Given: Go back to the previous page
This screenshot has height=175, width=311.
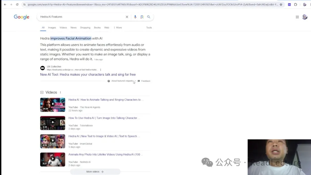Looking at the screenshot, I should (5, 5).
